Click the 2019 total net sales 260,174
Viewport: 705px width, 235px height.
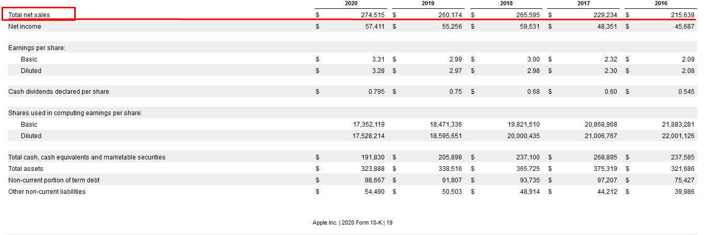coord(450,15)
